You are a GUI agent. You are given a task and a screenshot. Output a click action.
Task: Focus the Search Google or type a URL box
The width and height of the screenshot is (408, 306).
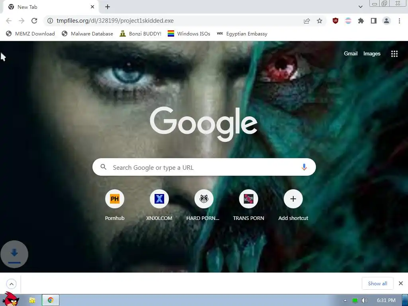[x=204, y=167]
